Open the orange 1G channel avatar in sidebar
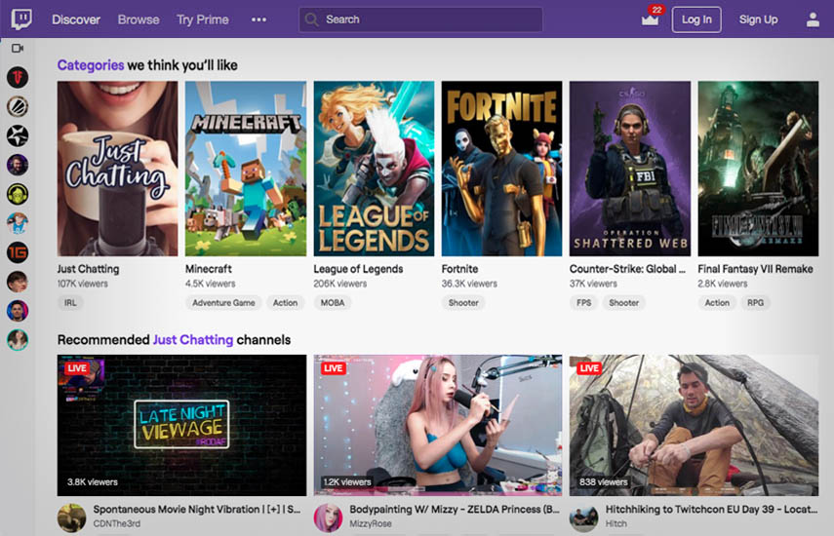This screenshot has height=536, width=834. [x=18, y=252]
